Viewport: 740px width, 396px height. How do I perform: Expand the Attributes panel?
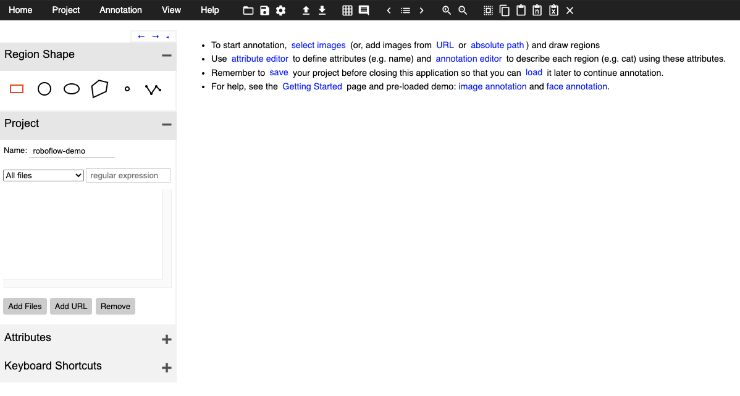click(166, 339)
